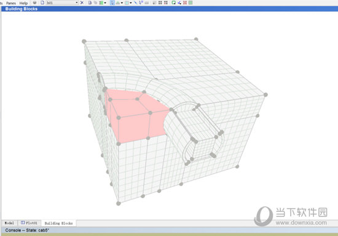Click the blue copy pages icon
This screenshot has width=338, height=236.
pos(90,2)
